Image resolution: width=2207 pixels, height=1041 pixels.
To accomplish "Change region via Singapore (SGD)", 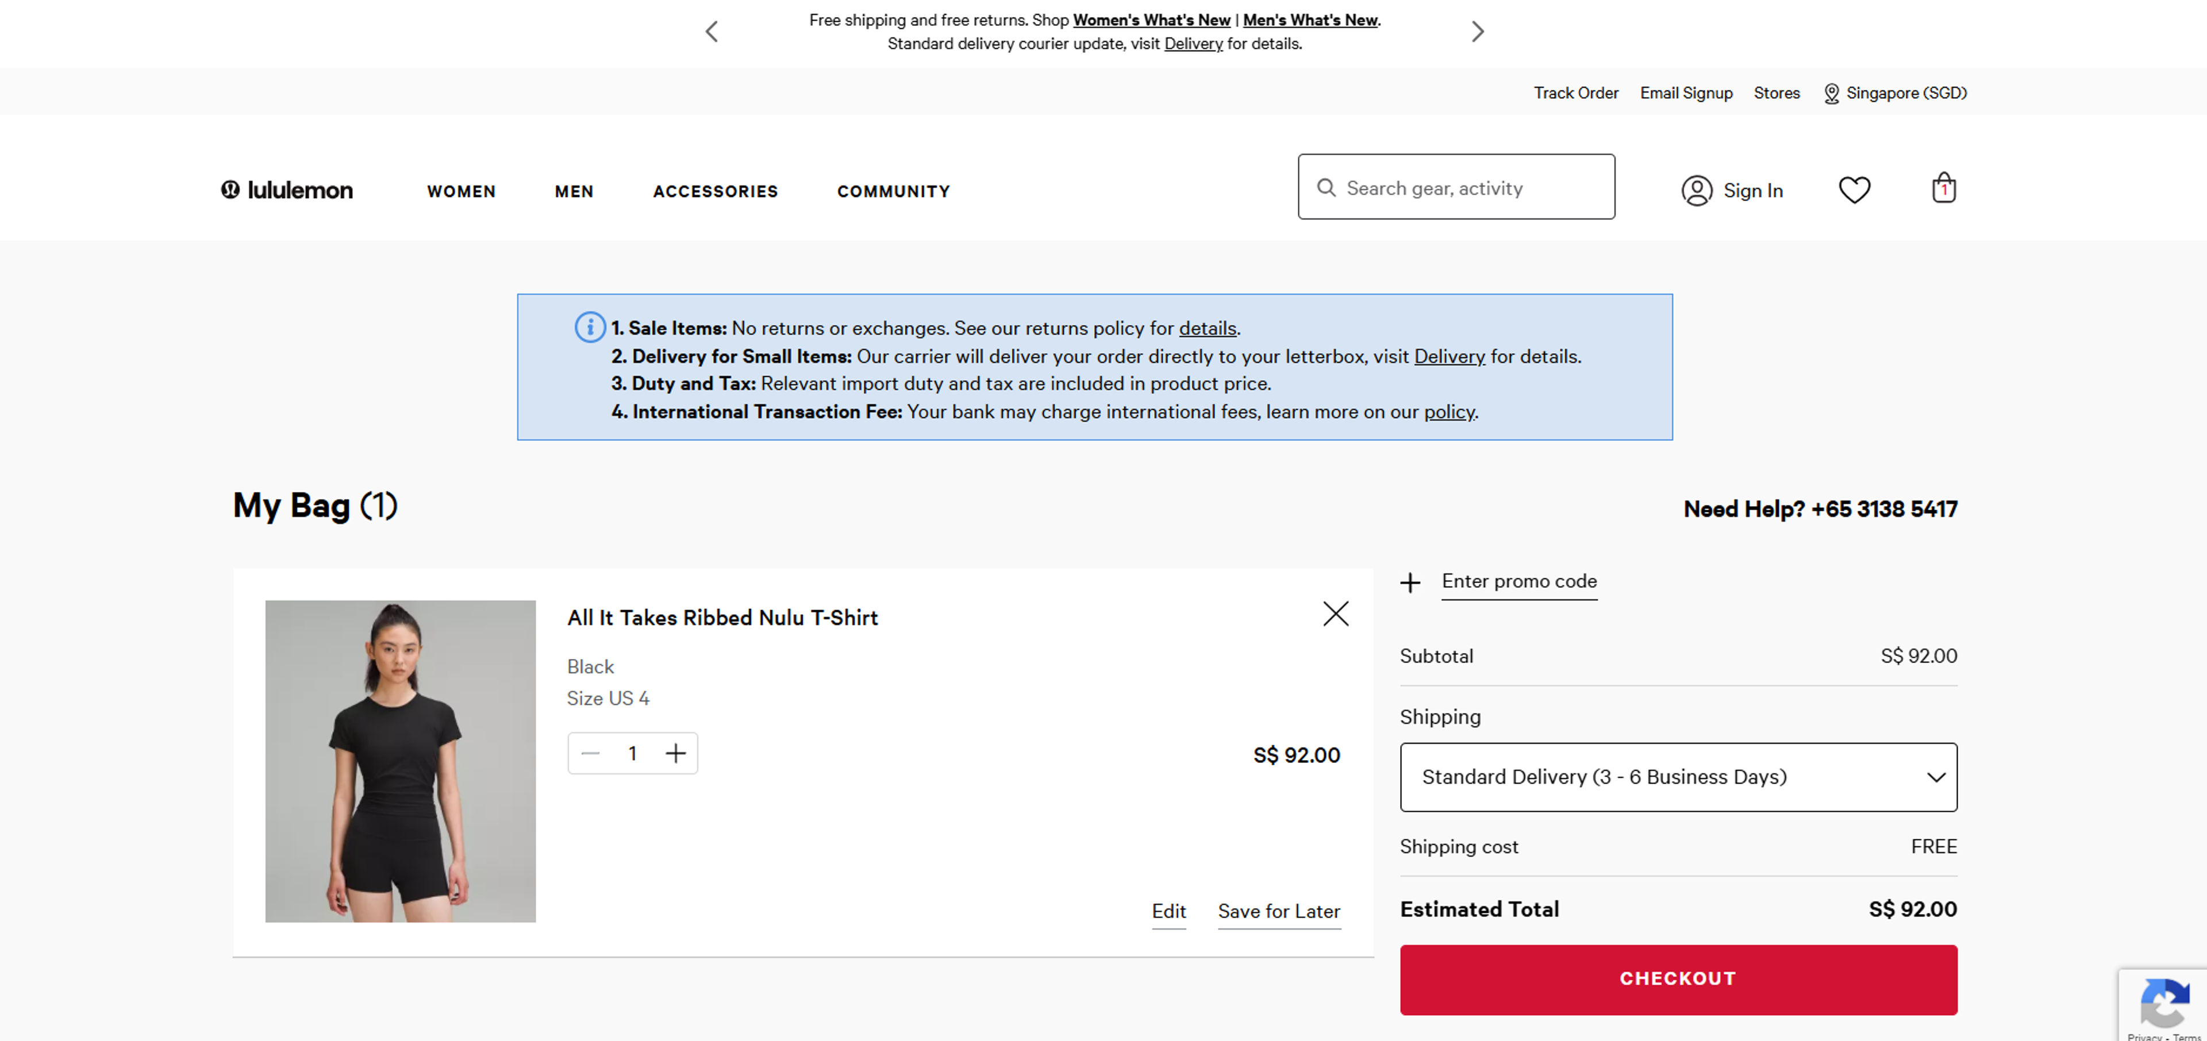I will (1905, 92).
